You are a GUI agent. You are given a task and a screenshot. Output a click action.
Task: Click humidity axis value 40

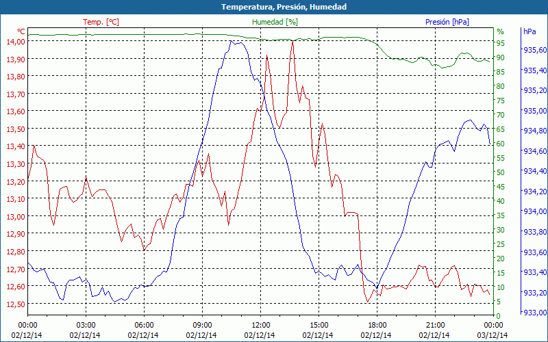[501, 201]
